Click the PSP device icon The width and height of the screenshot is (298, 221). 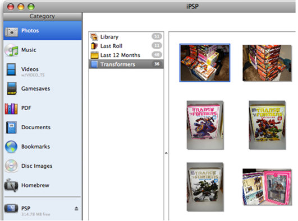click(x=11, y=208)
